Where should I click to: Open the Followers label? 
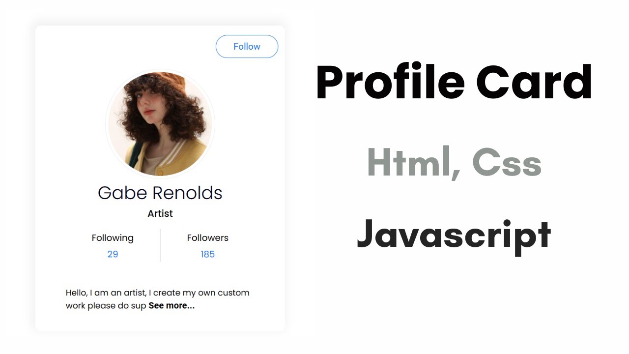tap(207, 238)
